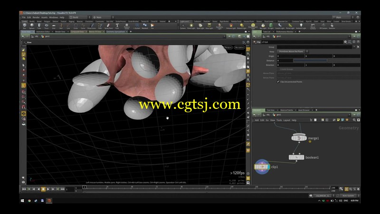Select the Sphere shelf tool
Screen dimensions: 380x214
[x=32, y=26]
